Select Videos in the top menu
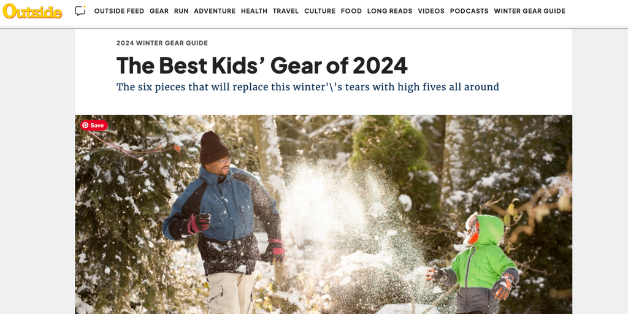 (x=431, y=11)
